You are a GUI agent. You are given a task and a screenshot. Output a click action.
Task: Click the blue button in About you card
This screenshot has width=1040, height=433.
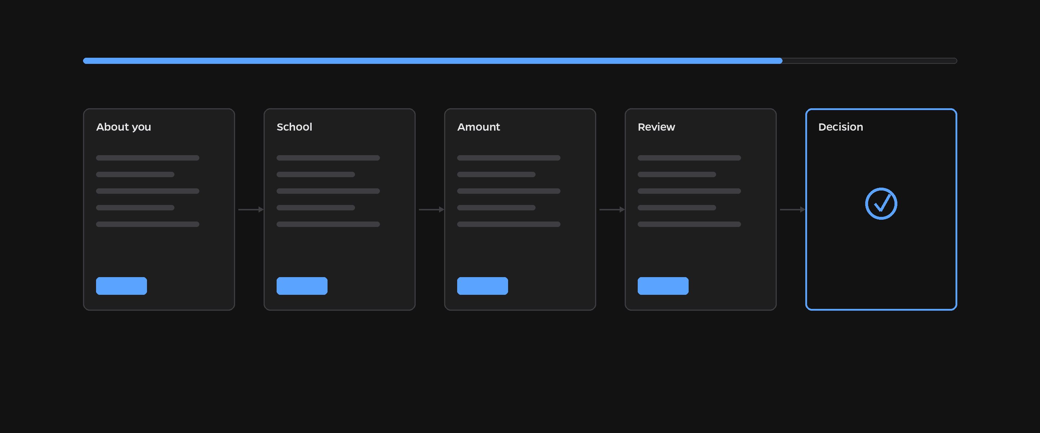coord(122,286)
